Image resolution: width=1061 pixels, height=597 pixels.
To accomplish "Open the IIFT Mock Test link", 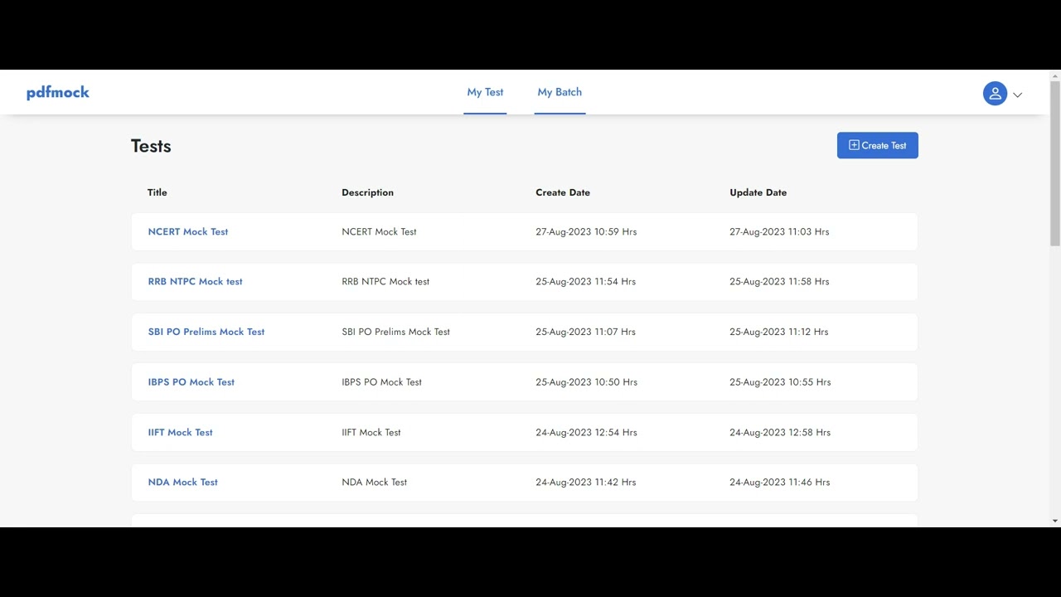I will [x=180, y=432].
